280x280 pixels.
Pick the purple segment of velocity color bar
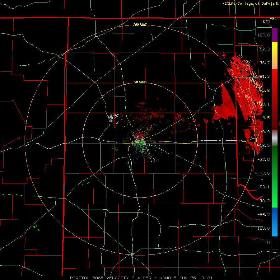[x=275, y=35]
